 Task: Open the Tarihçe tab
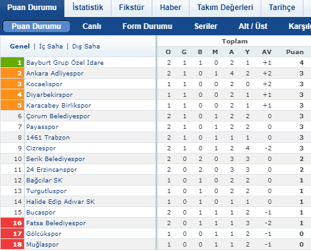[x=282, y=8]
